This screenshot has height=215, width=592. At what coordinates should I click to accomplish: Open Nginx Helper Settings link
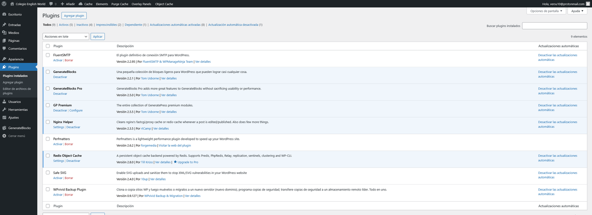point(59,127)
